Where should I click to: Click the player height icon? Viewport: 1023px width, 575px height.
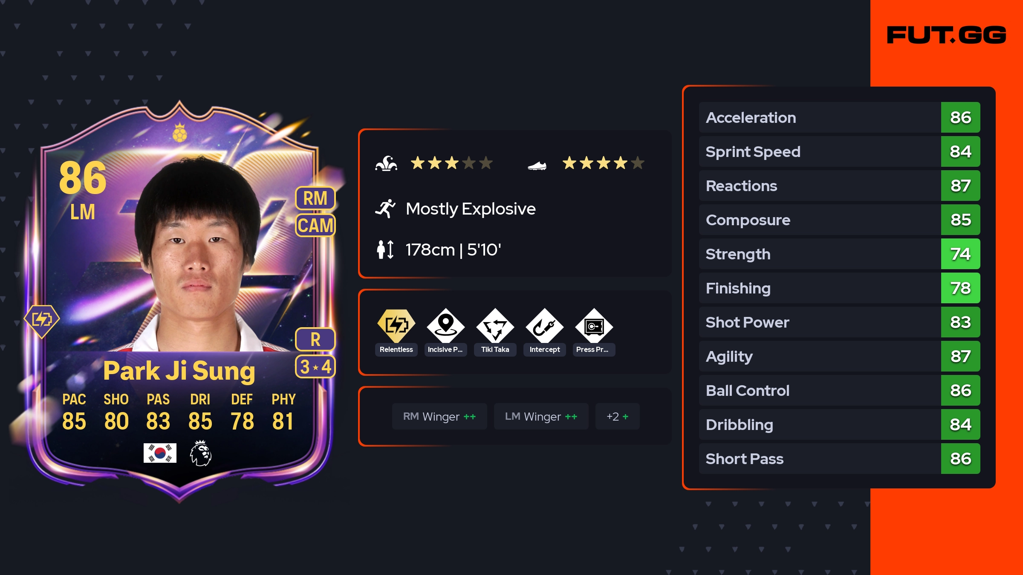[385, 250]
